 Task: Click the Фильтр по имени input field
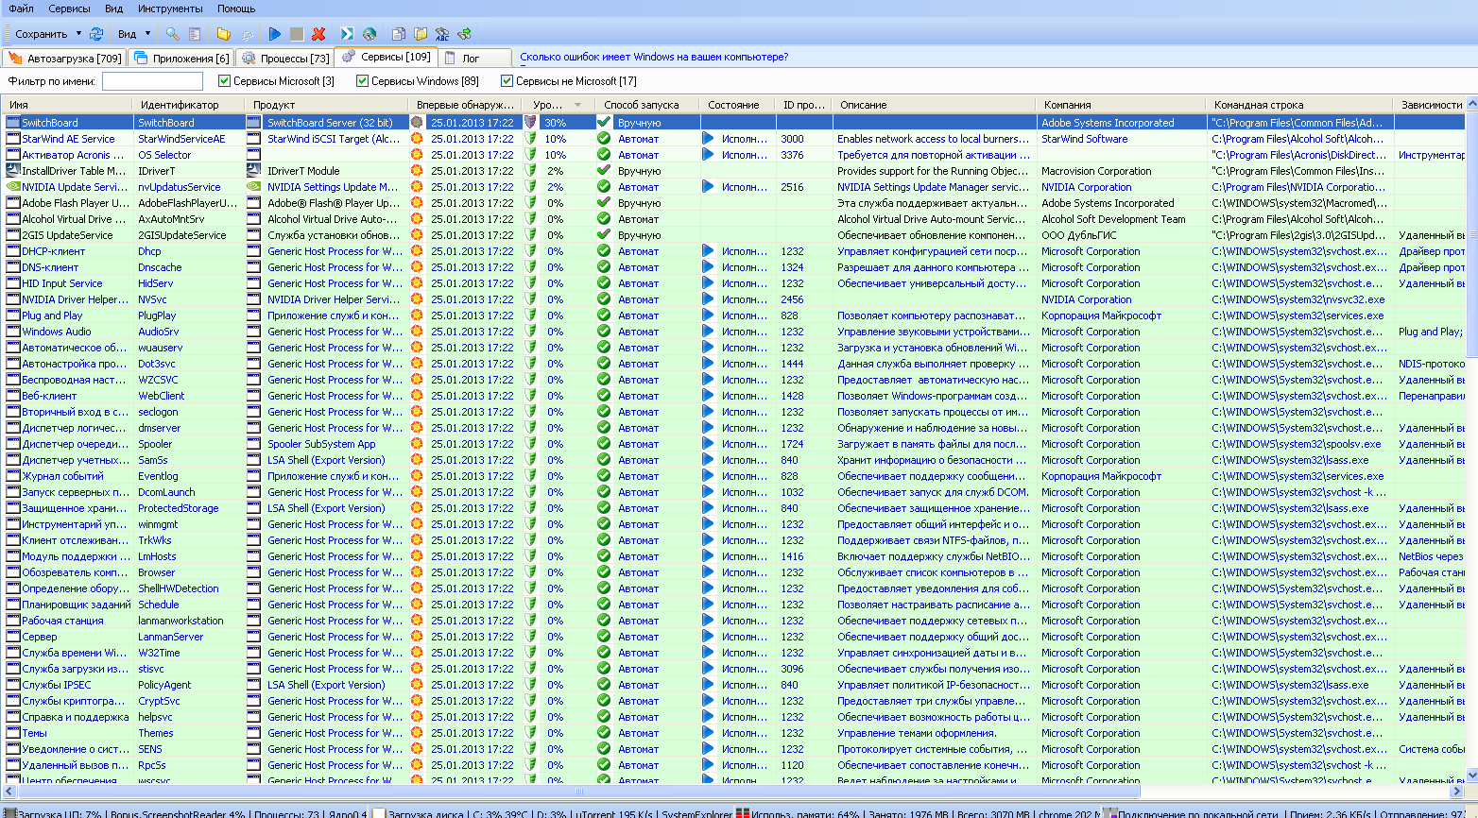[152, 81]
